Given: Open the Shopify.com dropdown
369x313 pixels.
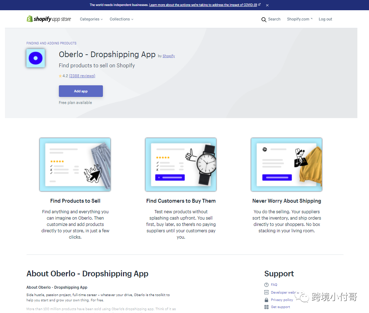Looking at the screenshot, I should pos(300,19).
